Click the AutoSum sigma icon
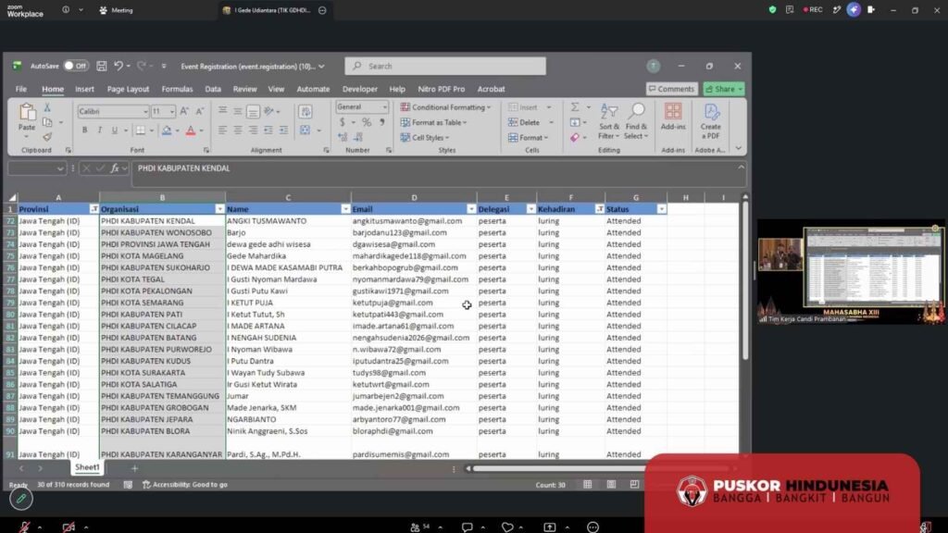 click(575, 107)
